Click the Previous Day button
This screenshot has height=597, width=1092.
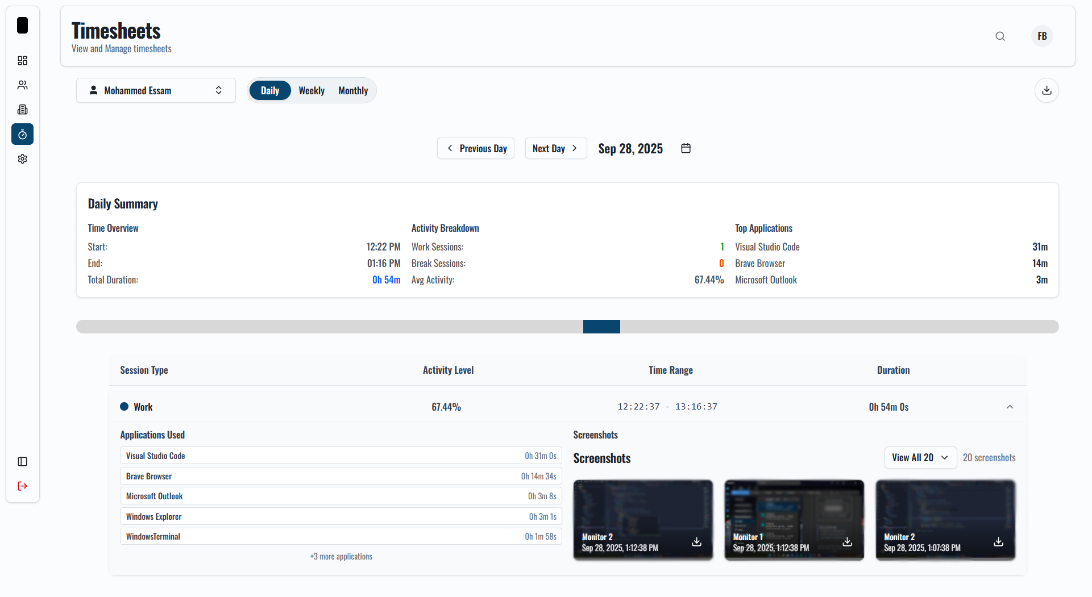[x=476, y=148]
